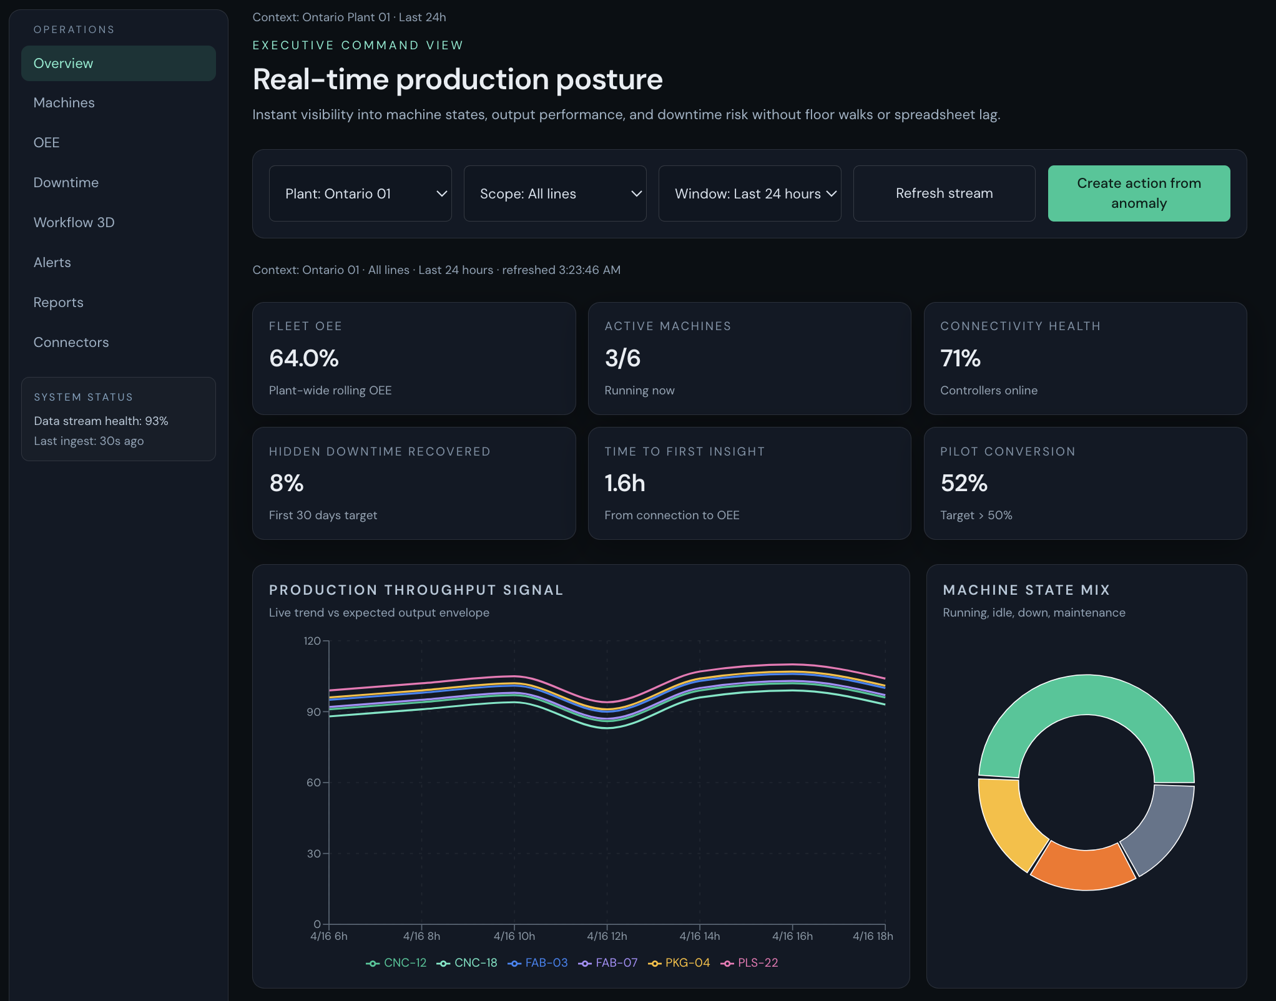Select the Connectivity Health card
This screenshot has width=1276, height=1001.
click(1085, 358)
